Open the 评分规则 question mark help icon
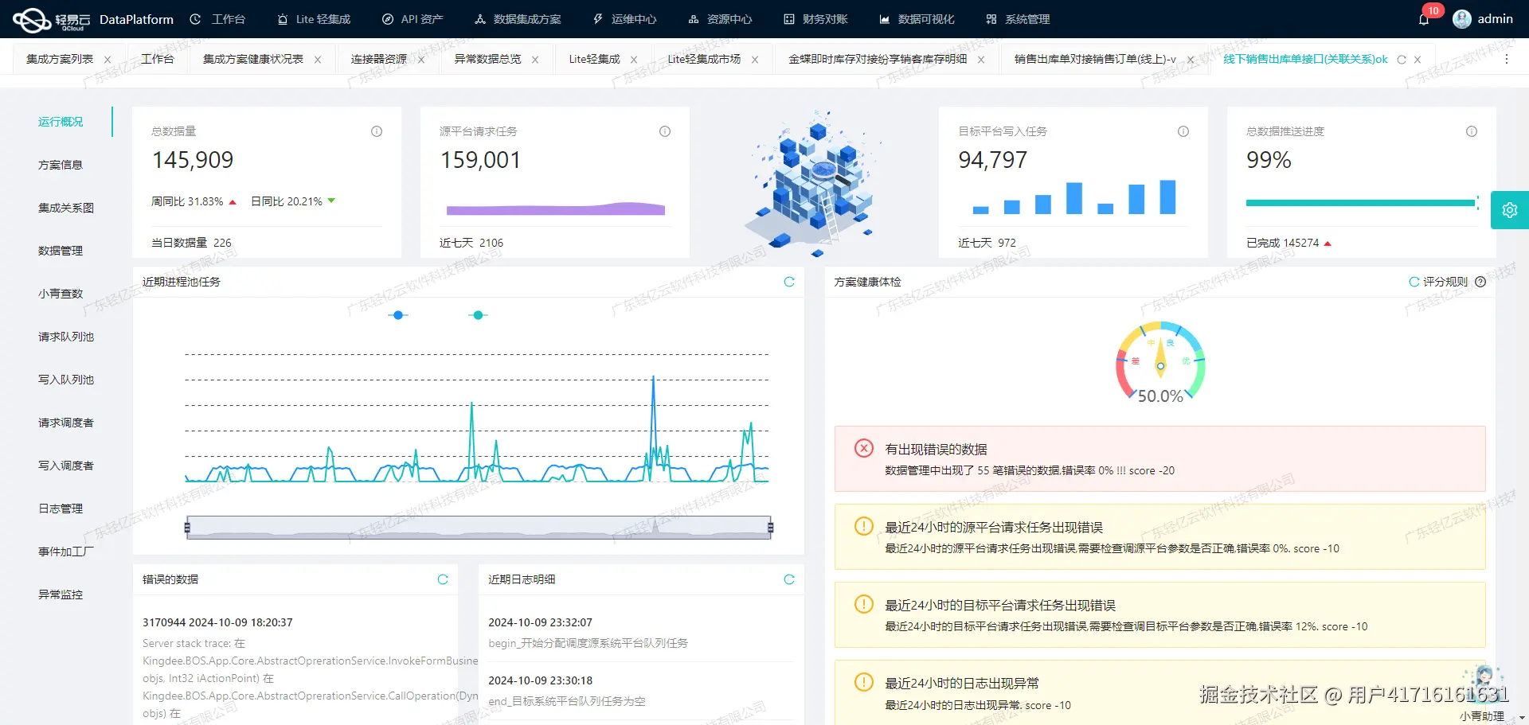 pos(1480,281)
